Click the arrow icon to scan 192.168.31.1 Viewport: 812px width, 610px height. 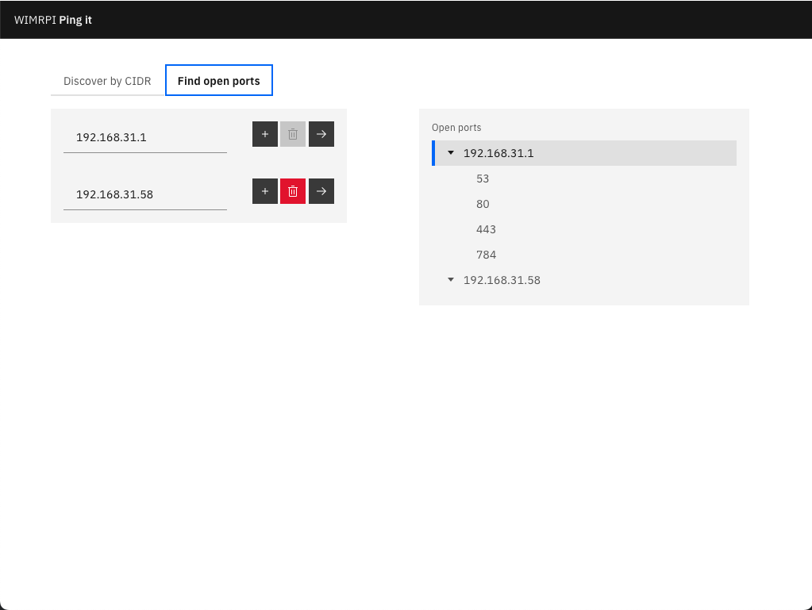(x=321, y=134)
